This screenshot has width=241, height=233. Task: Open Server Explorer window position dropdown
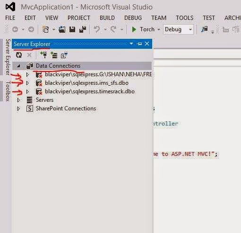click(131, 44)
